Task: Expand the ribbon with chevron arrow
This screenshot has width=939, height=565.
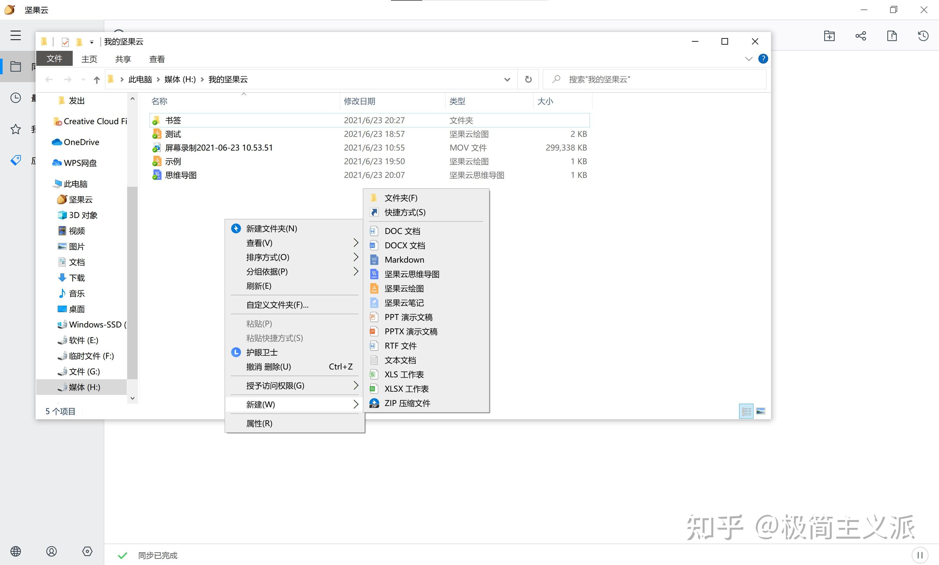Action: point(749,59)
